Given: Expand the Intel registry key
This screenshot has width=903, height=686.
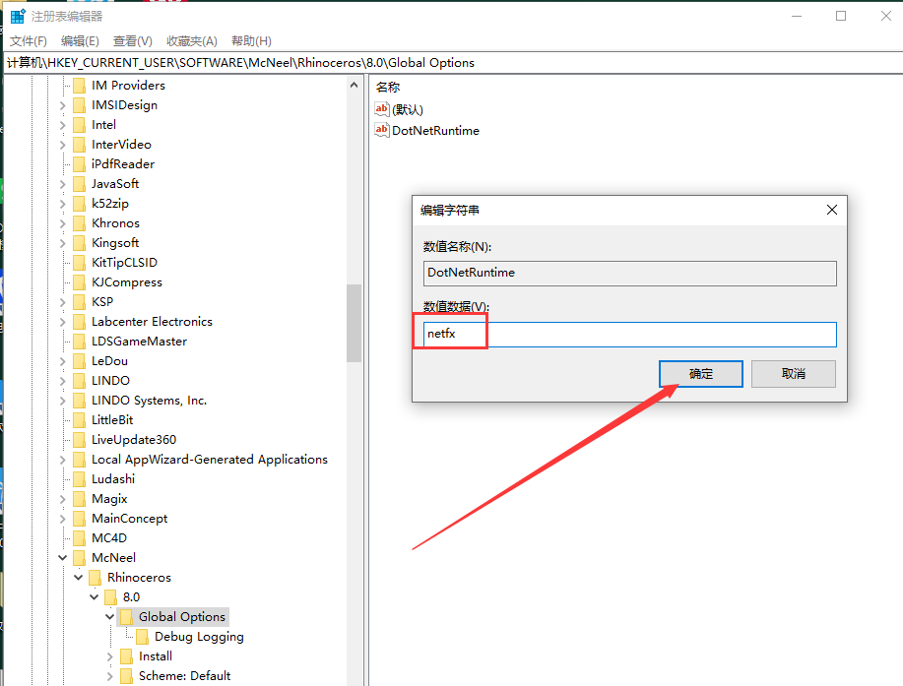Looking at the screenshot, I should pyautogui.click(x=63, y=125).
